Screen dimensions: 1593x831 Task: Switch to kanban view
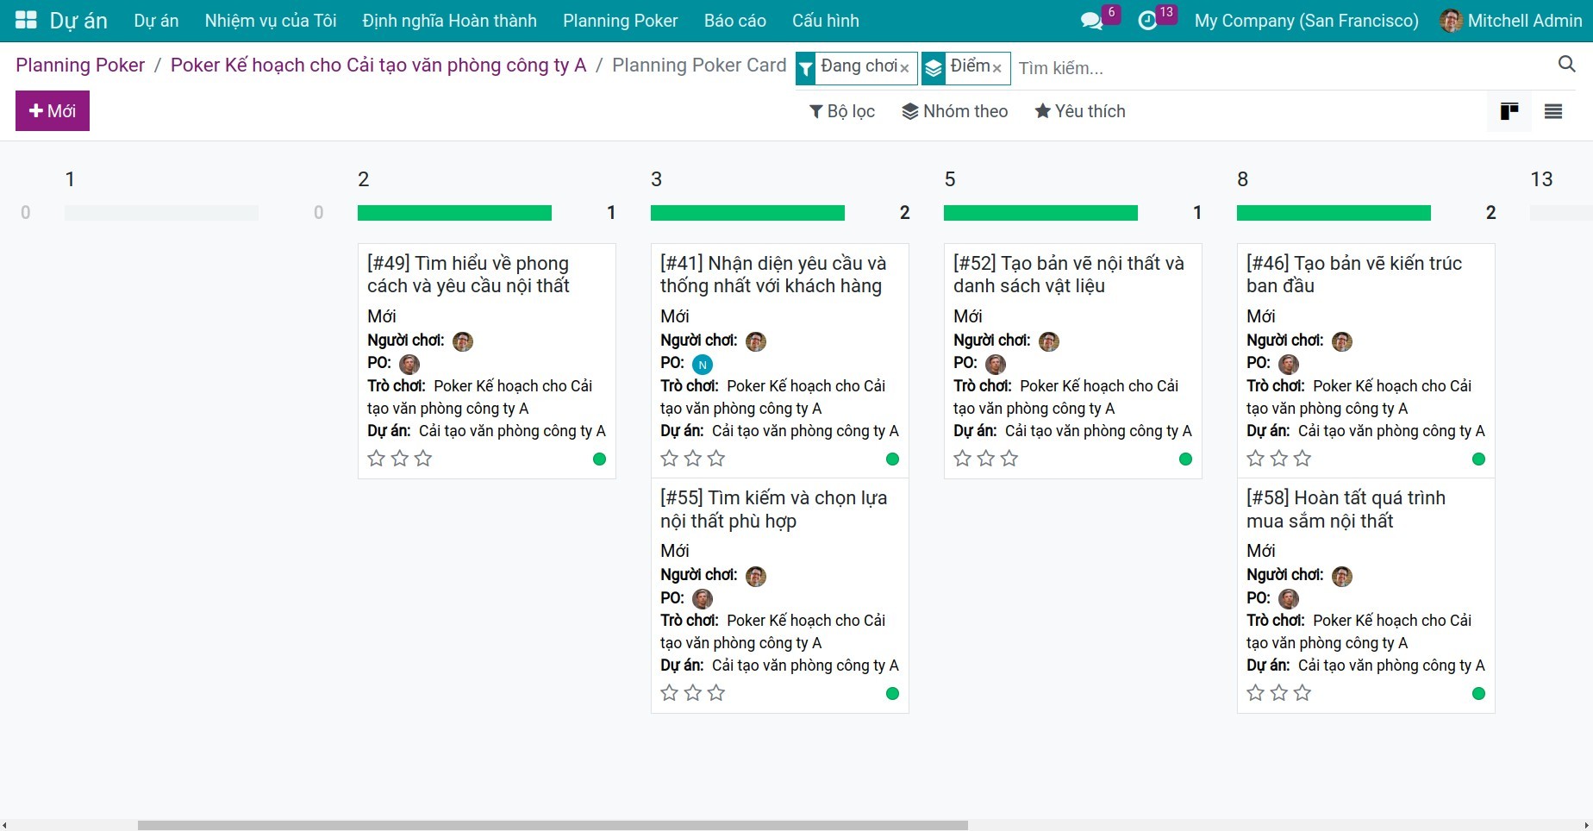tap(1509, 111)
